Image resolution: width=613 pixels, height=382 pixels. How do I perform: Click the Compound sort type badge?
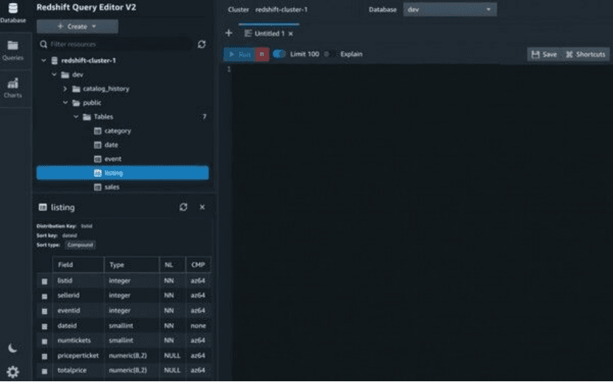pos(81,245)
